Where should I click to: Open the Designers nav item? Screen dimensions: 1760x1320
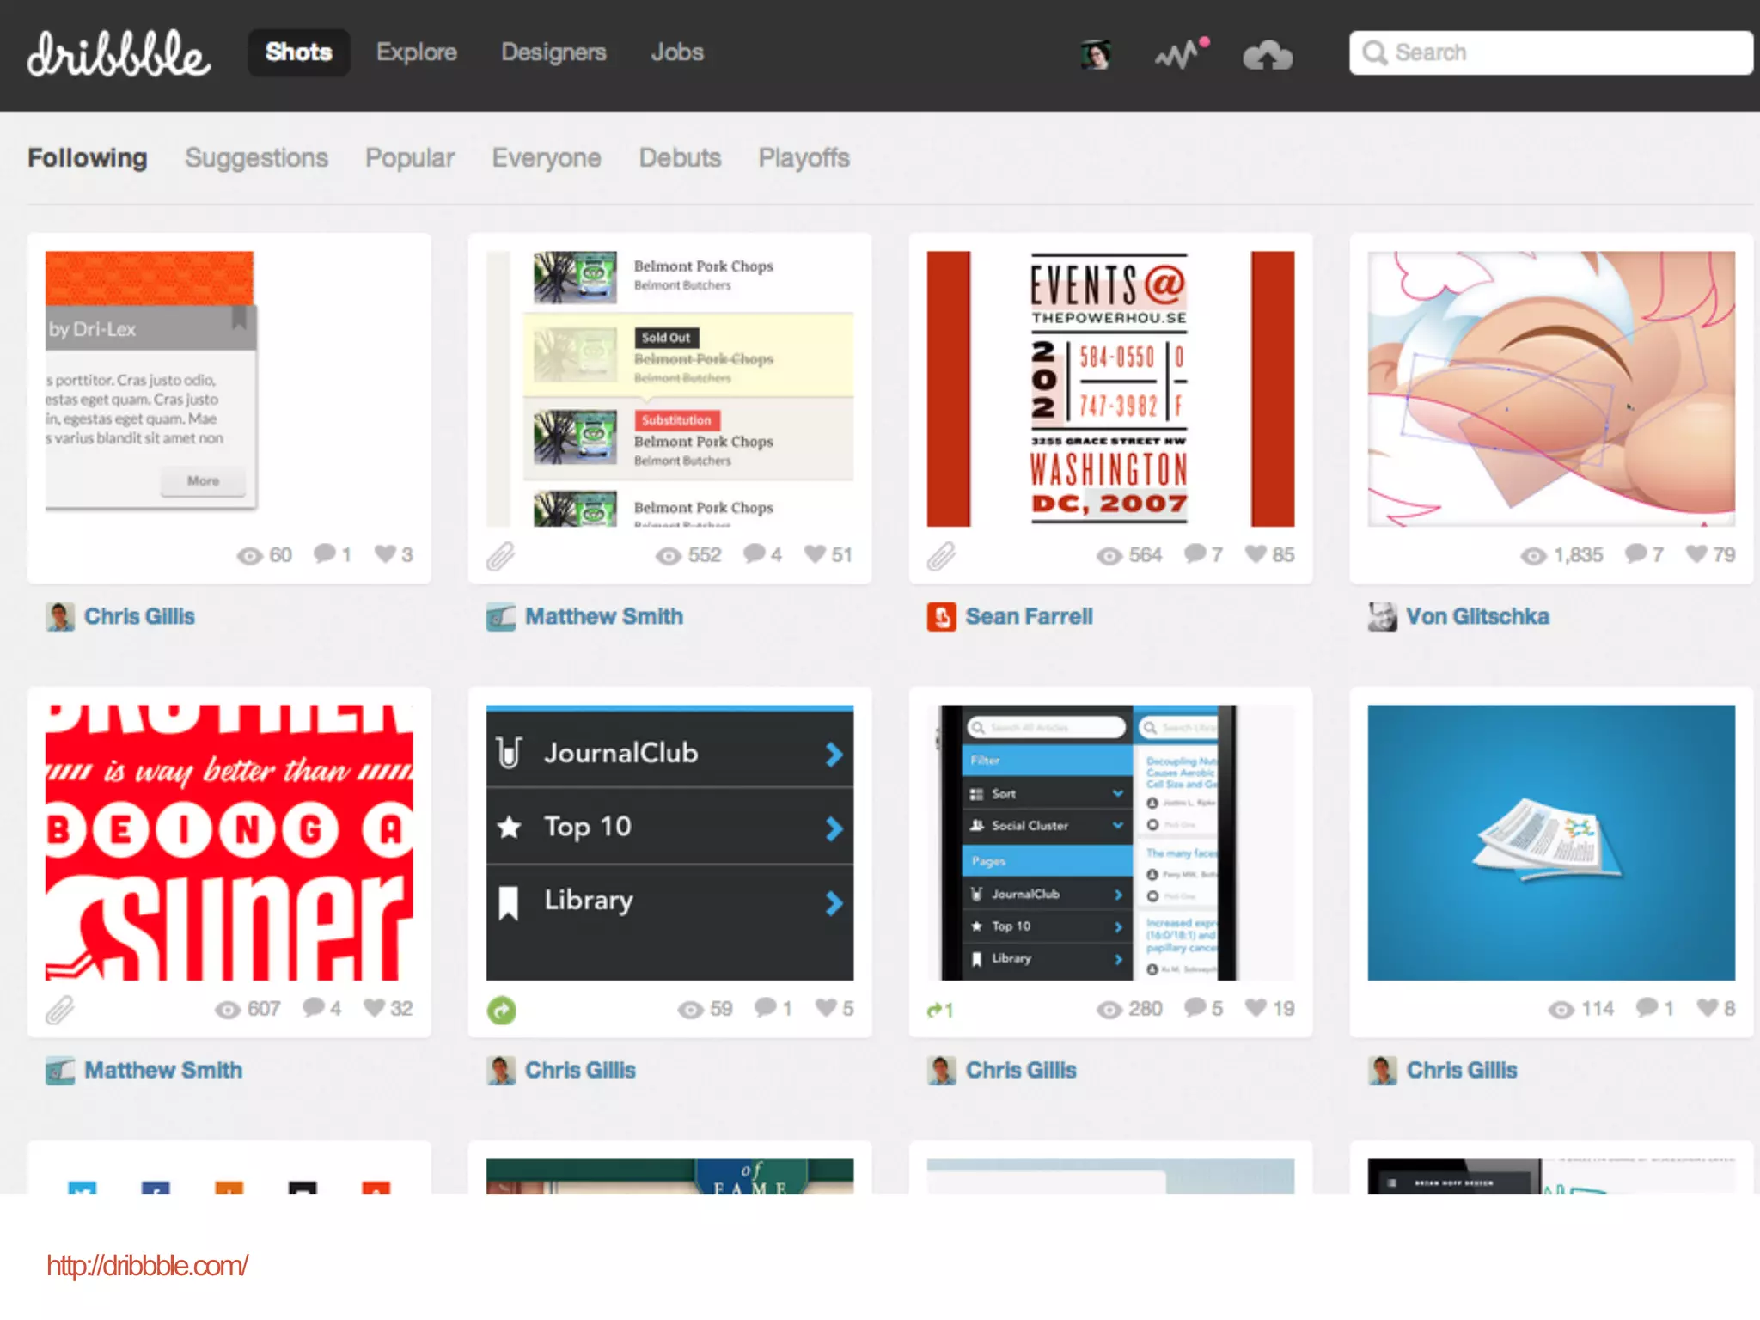point(553,52)
